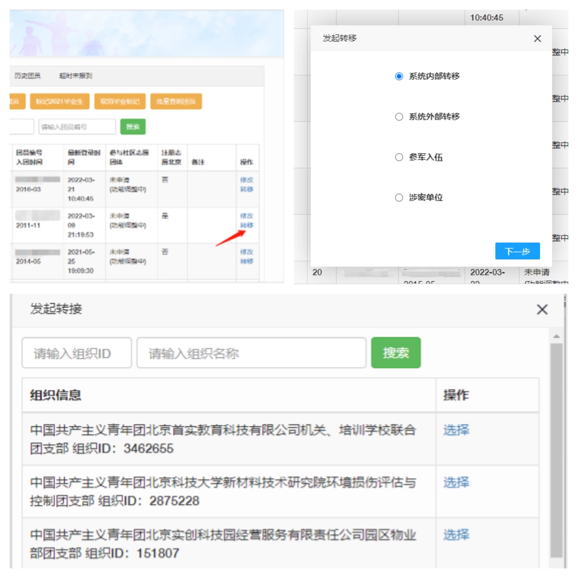Click the vertical scrollbar thumb in 发起转接
The height and width of the screenshot is (578, 578).
[x=556, y=450]
